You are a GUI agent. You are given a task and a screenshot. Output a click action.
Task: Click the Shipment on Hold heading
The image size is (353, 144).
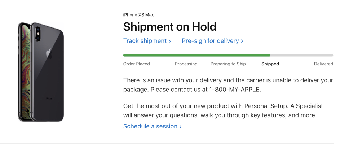pyautogui.click(x=170, y=27)
